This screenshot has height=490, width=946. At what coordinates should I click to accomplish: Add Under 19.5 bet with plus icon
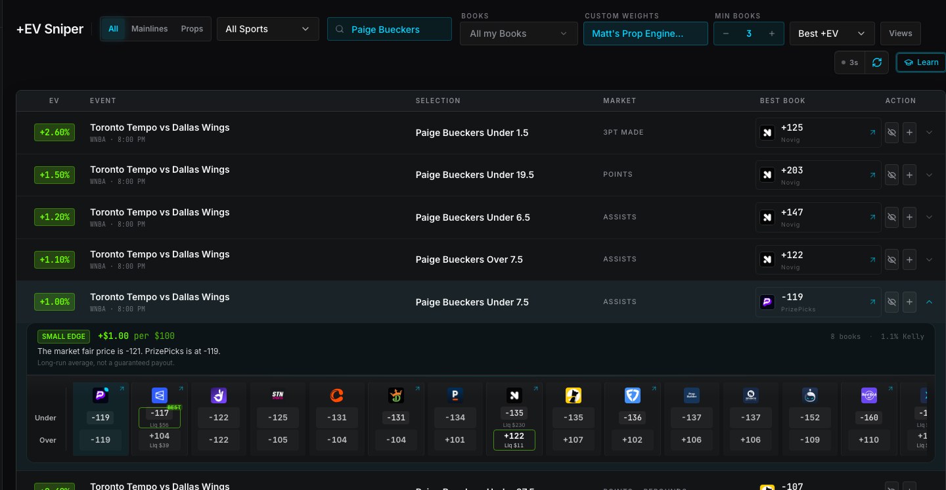(910, 175)
